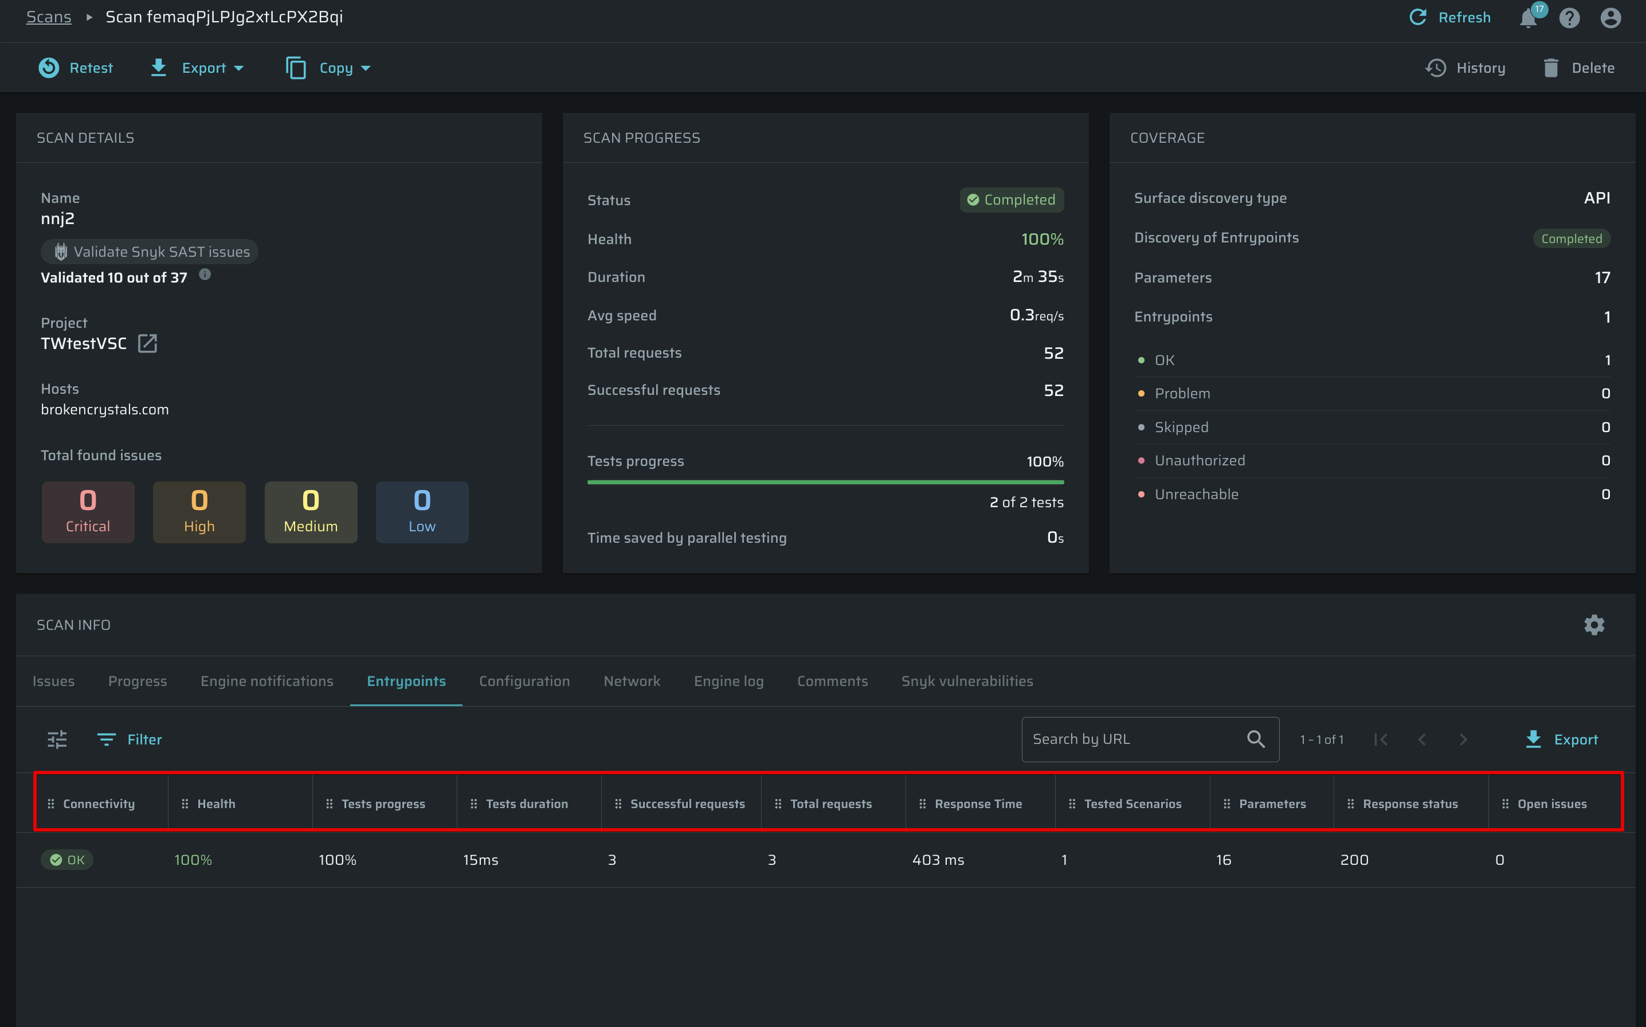1646x1027 pixels.
Task: Click the search magnifier icon
Action: [1256, 739]
